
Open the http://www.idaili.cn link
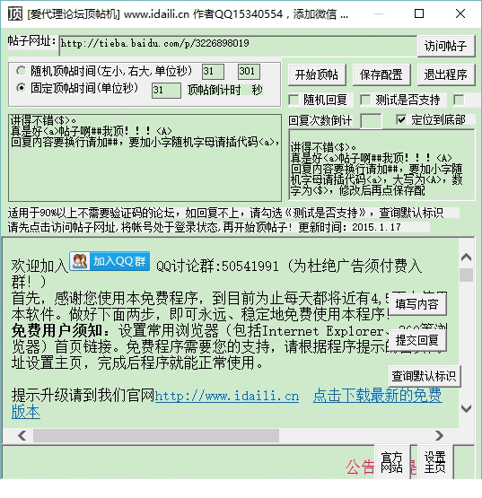tap(227, 396)
